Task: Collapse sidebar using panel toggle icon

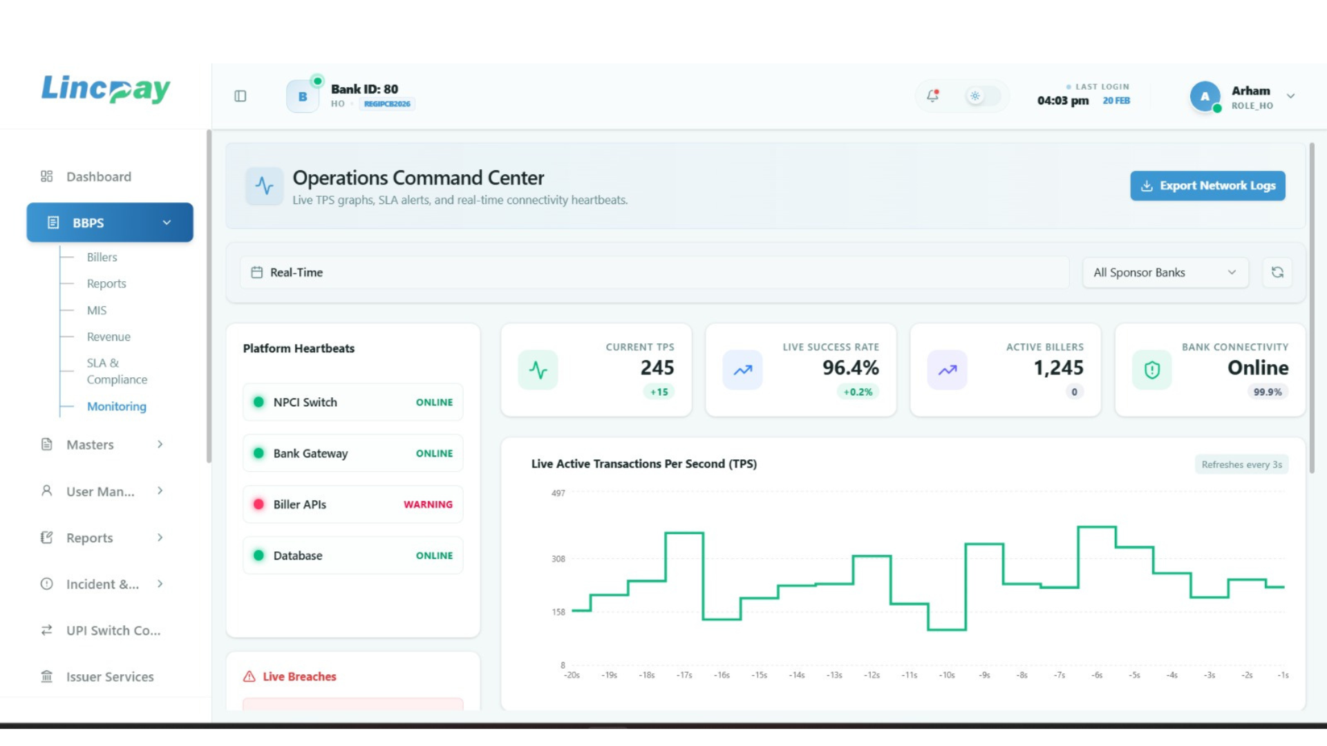Action: (241, 96)
